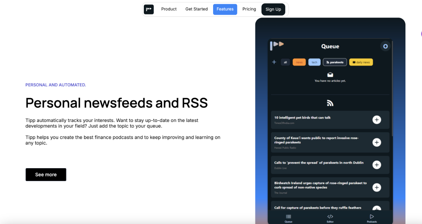Open the Podcasts tab in the bottom bar

(372, 218)
